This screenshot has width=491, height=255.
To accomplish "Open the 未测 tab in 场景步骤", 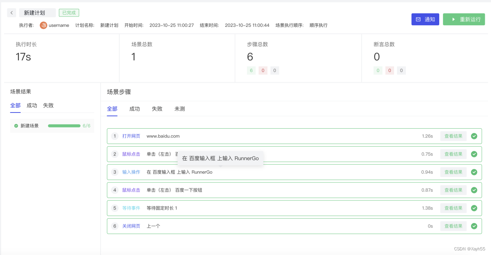I will (180, 109).
